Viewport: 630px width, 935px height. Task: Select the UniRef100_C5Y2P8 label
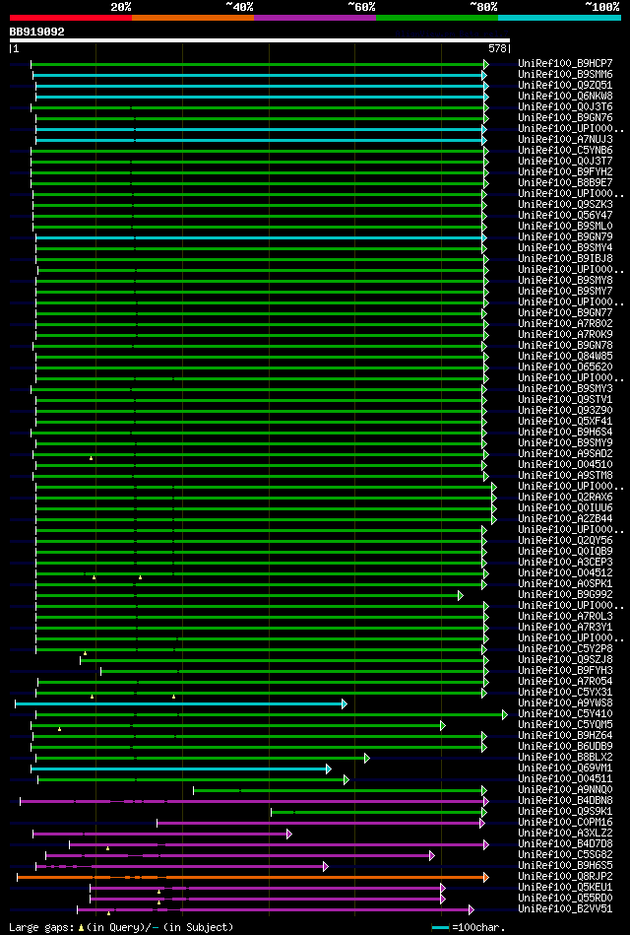click(x=566, y=649)
